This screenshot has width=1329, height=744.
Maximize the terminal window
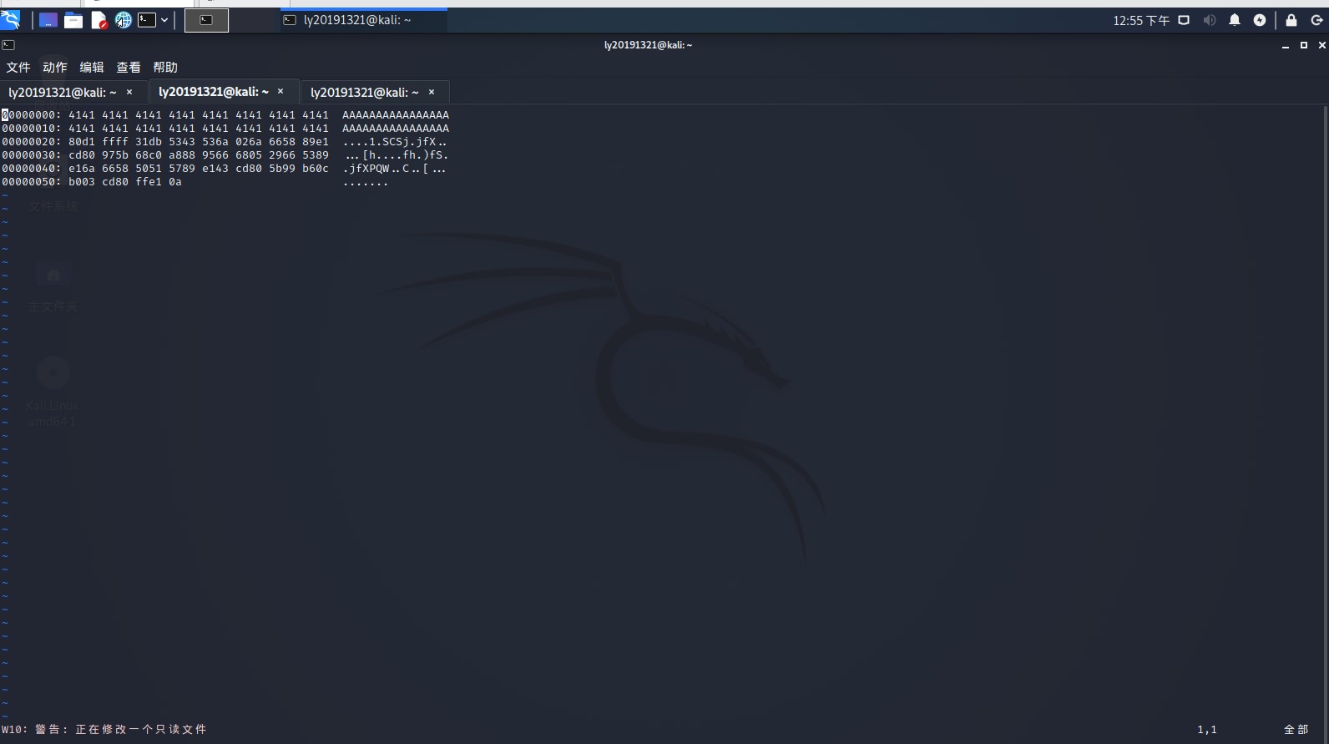(x=1304, y=45)
